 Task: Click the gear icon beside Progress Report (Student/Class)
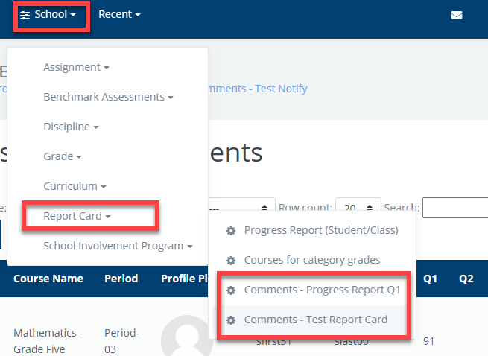point(231,231)
